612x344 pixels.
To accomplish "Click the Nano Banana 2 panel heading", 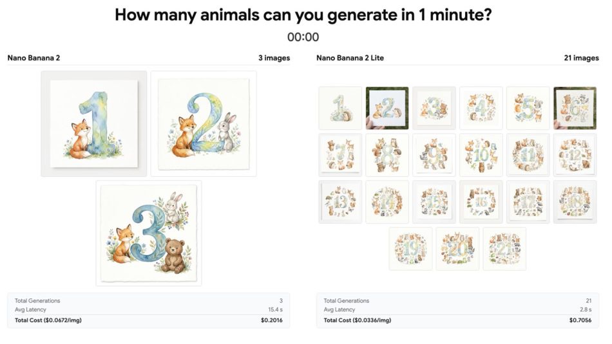I will coord(33,58).
